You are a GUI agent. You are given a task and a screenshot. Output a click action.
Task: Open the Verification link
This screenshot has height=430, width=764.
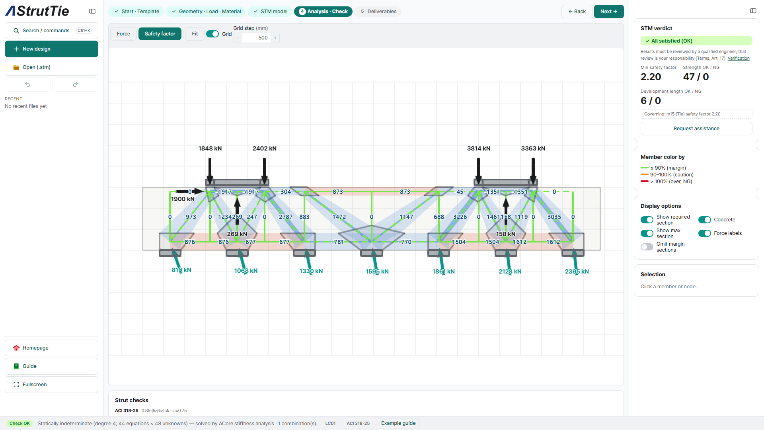(x=739, y=59)
